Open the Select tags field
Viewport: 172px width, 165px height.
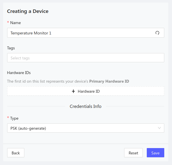coord(86,58)
